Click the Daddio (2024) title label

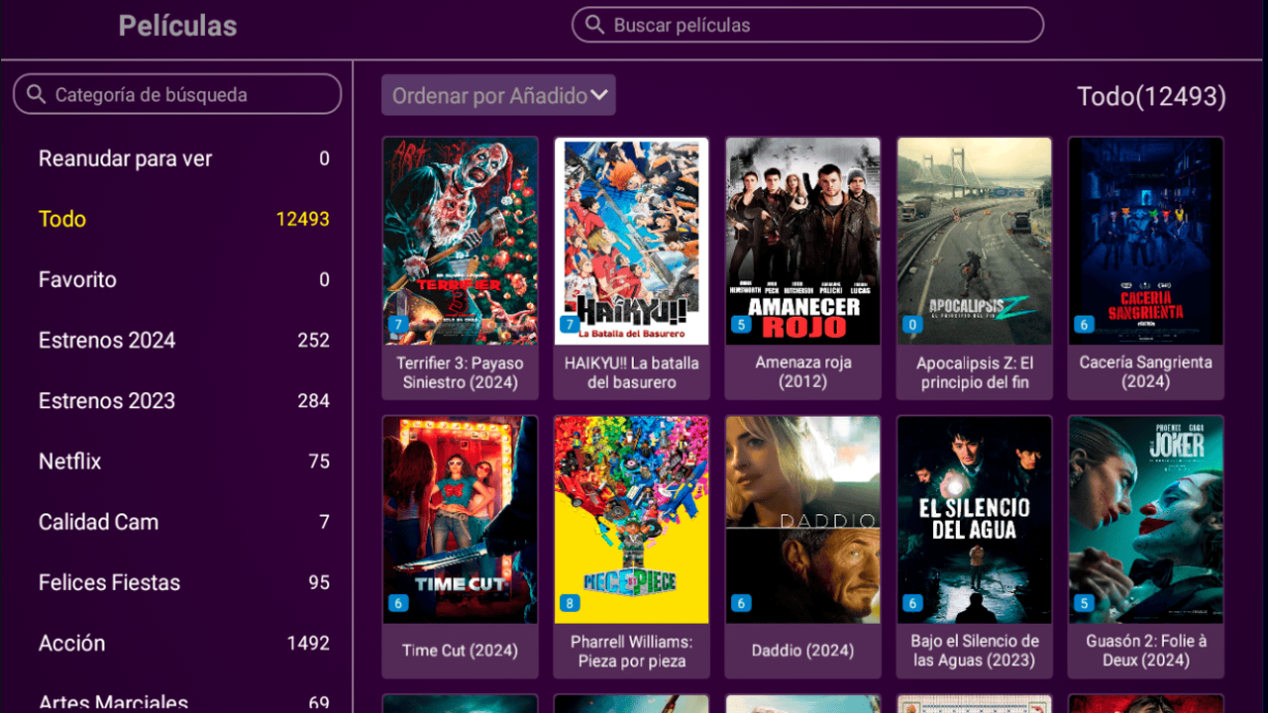coord(802,651)
